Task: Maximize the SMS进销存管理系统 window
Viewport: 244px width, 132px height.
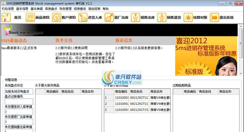Action: click(230, 3)
